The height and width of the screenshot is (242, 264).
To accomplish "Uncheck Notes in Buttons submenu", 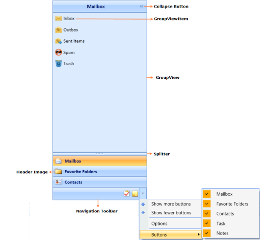I will pyautogui.click(x=207, y=233).
